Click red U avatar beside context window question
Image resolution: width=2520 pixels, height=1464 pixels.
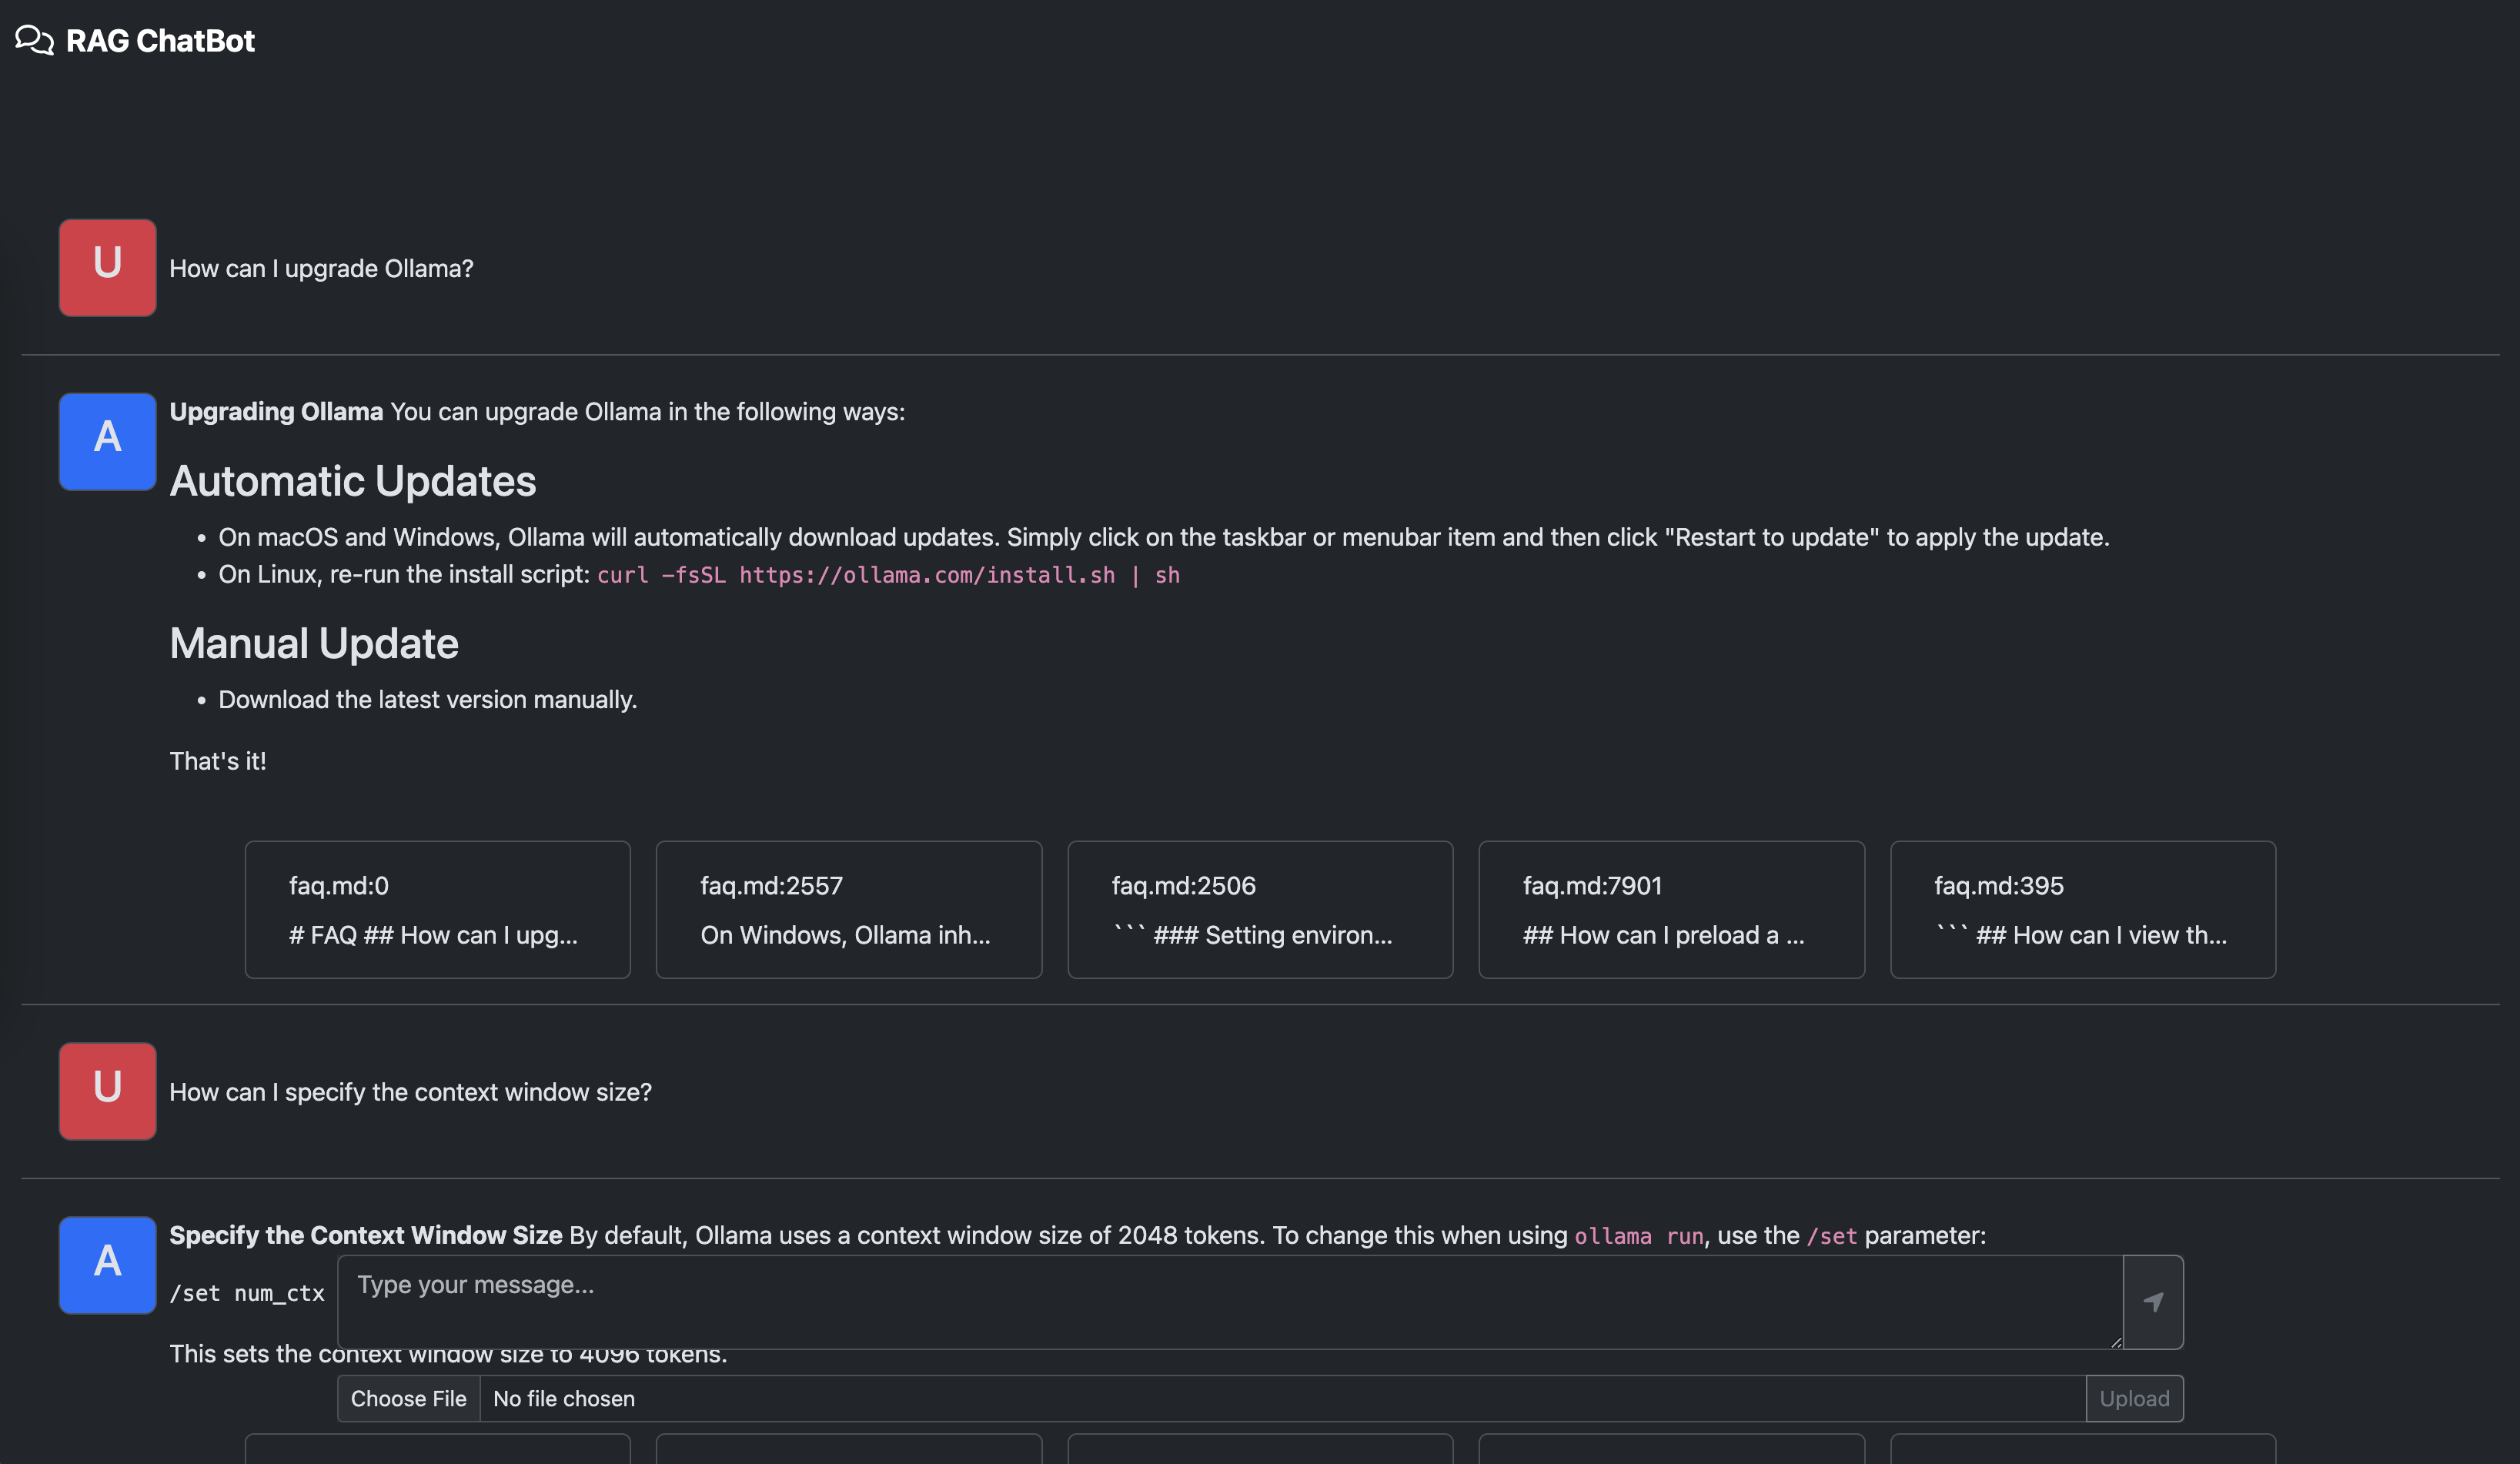click(x=107, y=1091)
